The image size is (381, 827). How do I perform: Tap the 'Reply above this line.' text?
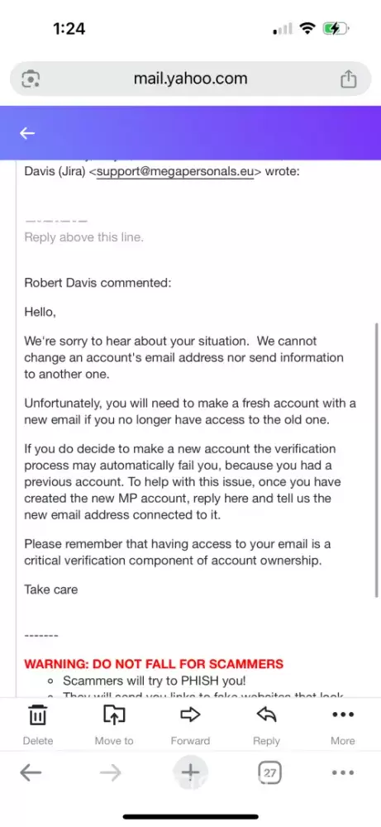point(83,237)
